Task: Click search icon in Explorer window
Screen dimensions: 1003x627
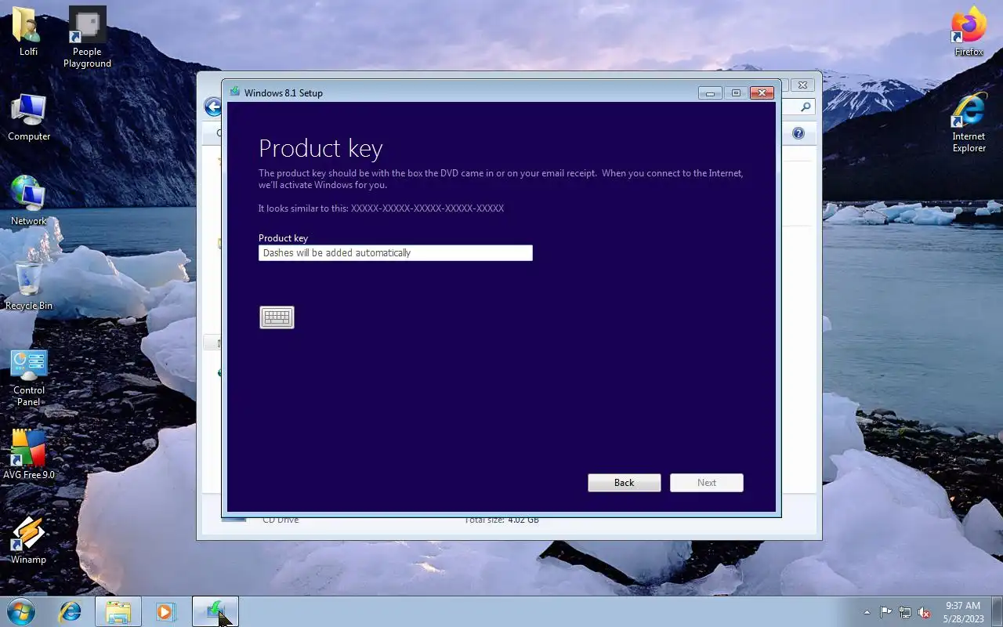Action: (806, 107)
